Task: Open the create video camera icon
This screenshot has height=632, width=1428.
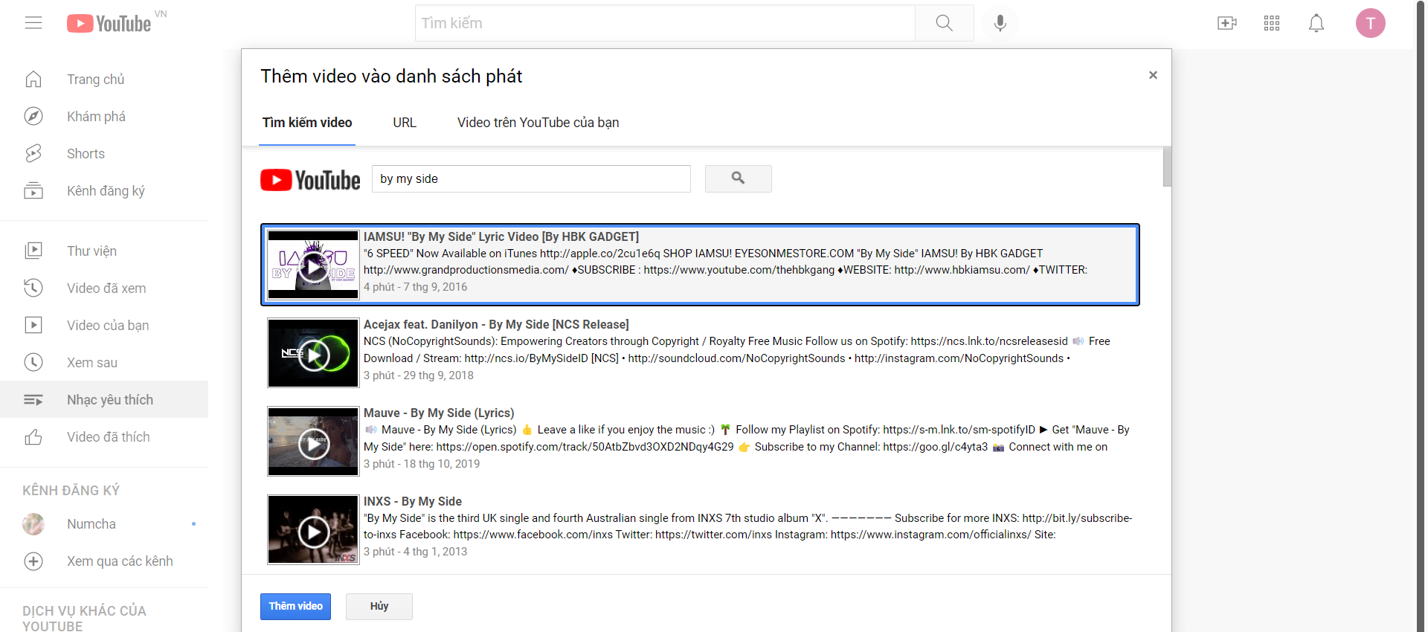Action: (x=1226, y=23)
